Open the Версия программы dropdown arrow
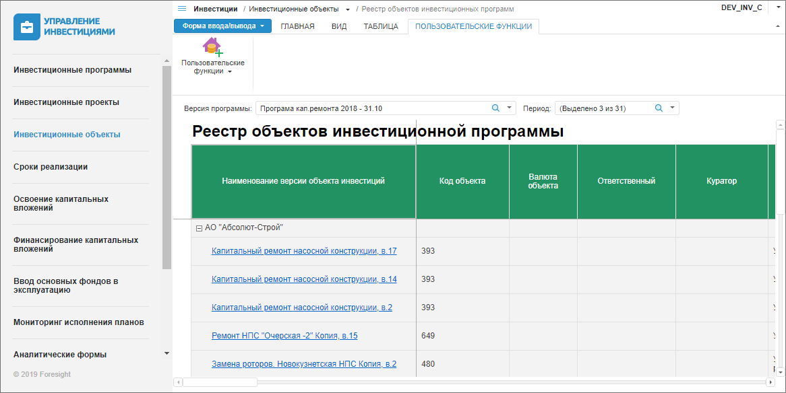786x393 pixels. pos(509,108)
